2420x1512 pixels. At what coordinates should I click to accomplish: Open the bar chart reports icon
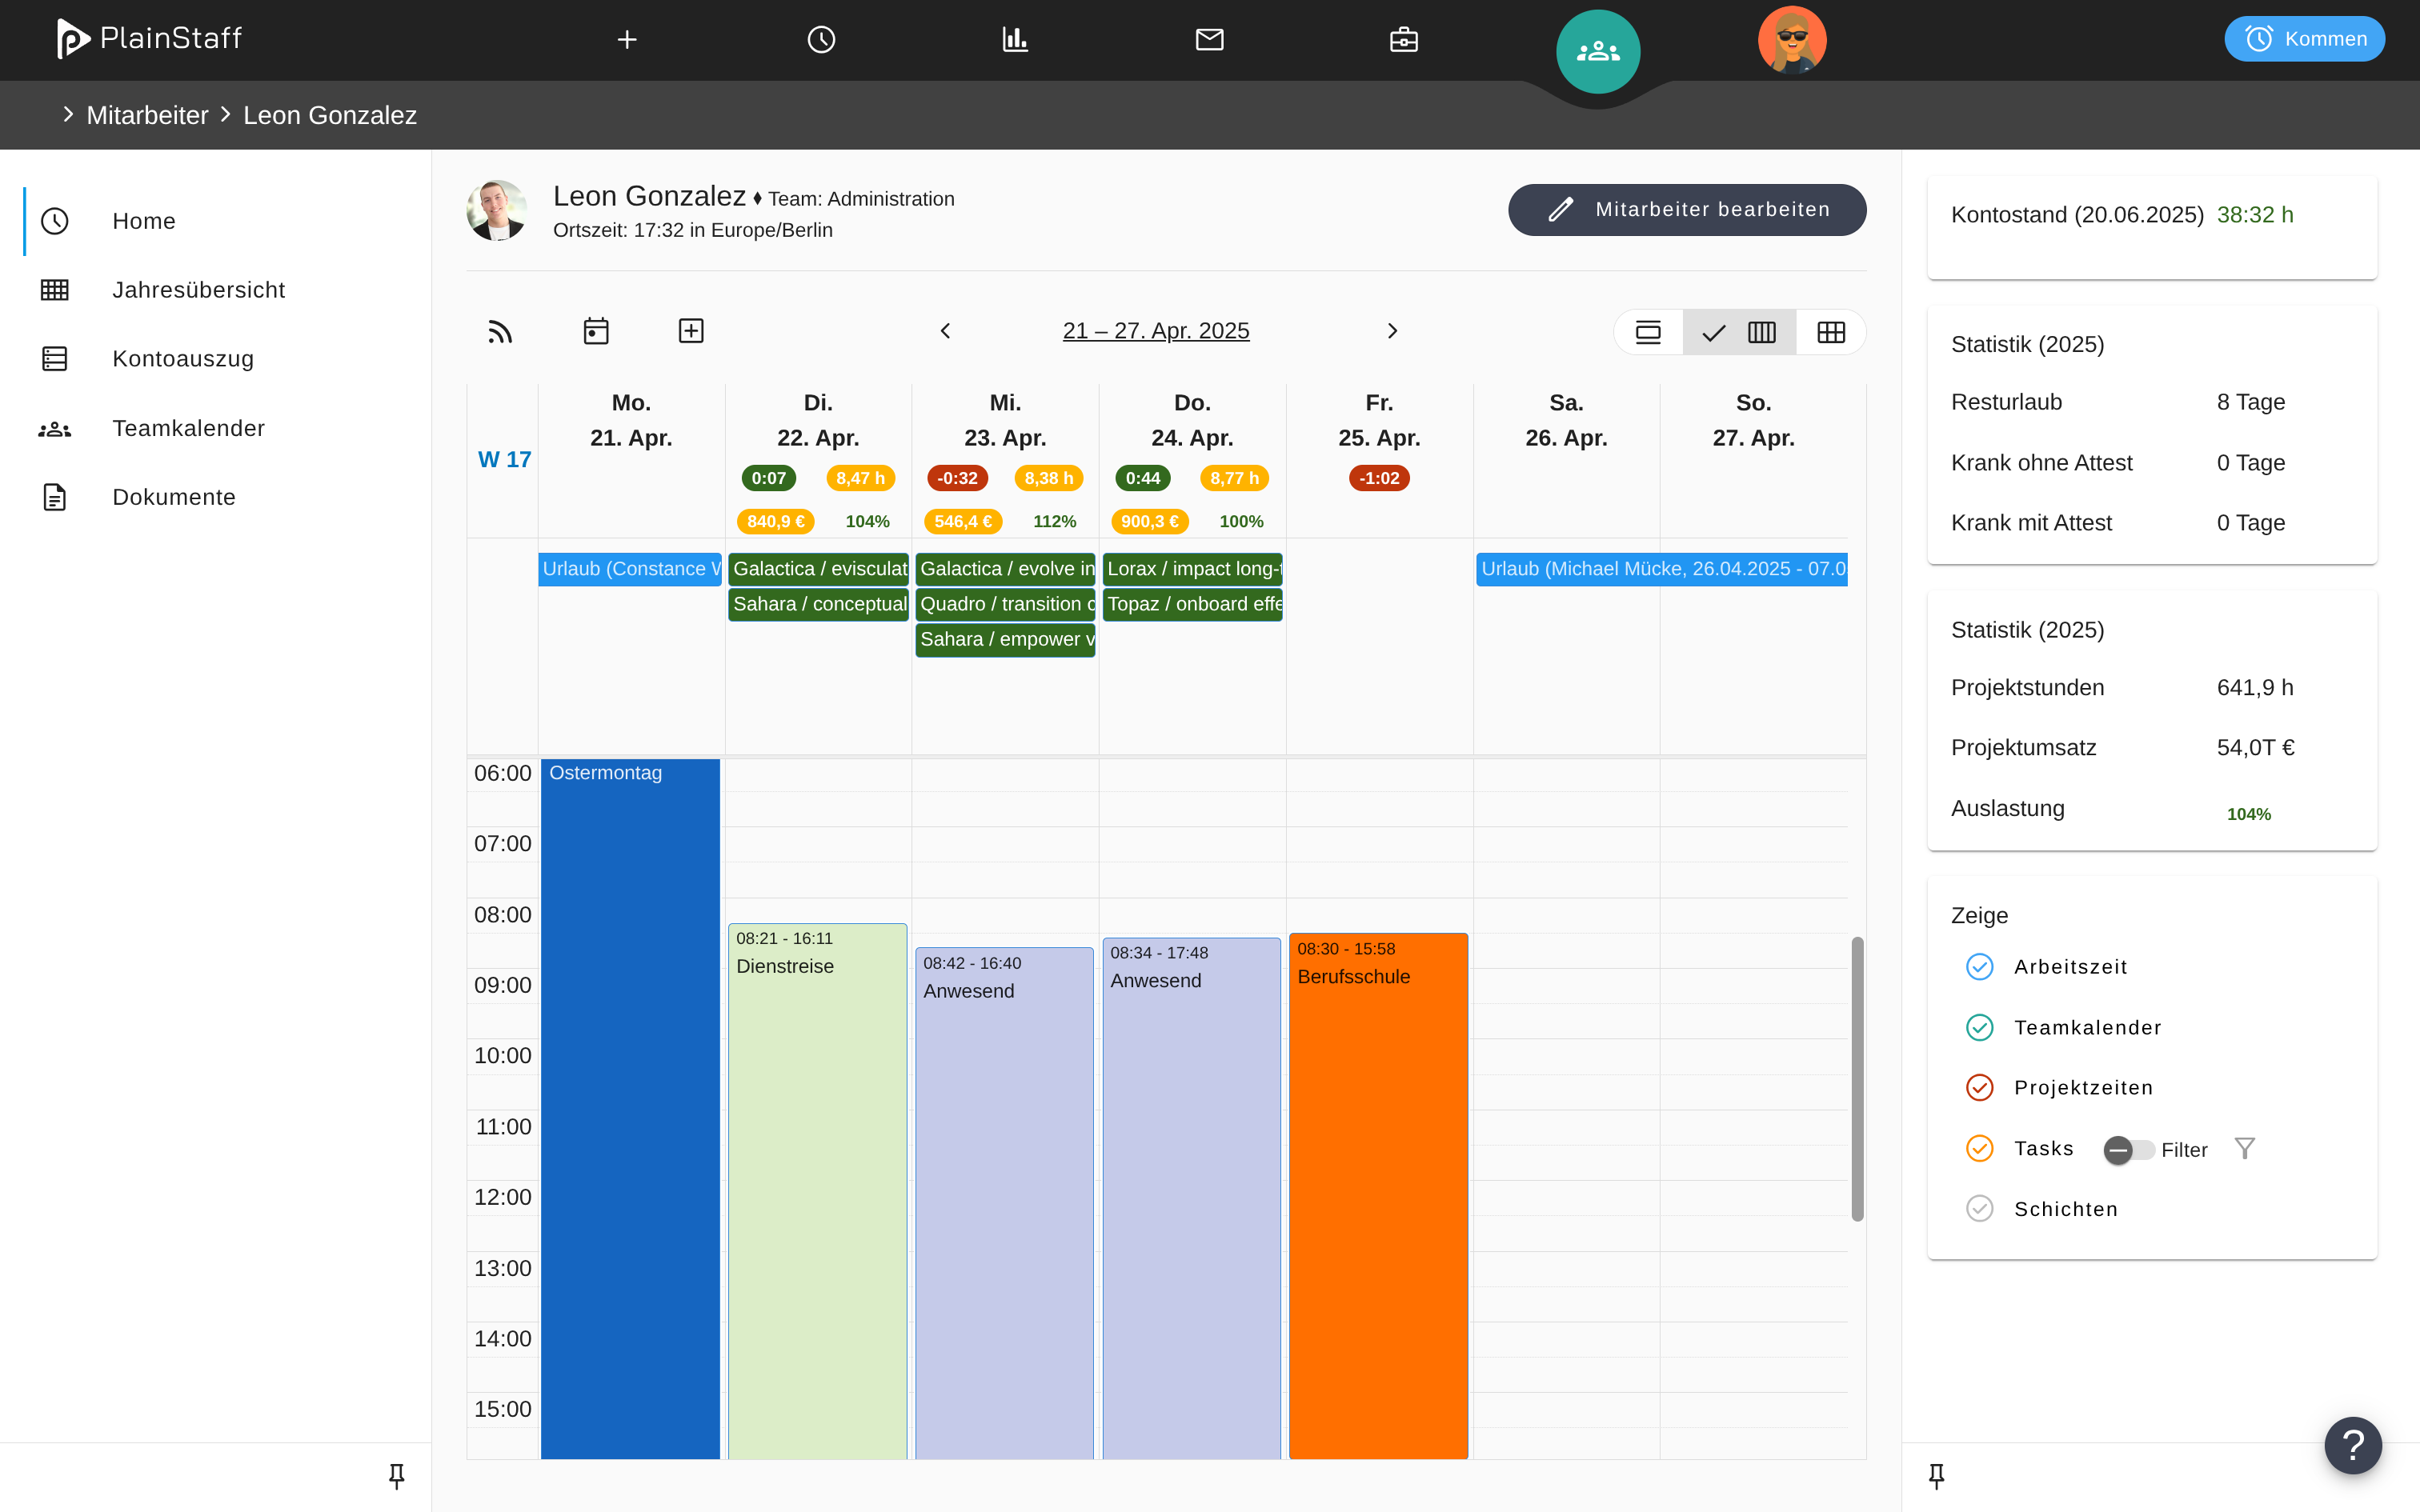coord(1015,39)
